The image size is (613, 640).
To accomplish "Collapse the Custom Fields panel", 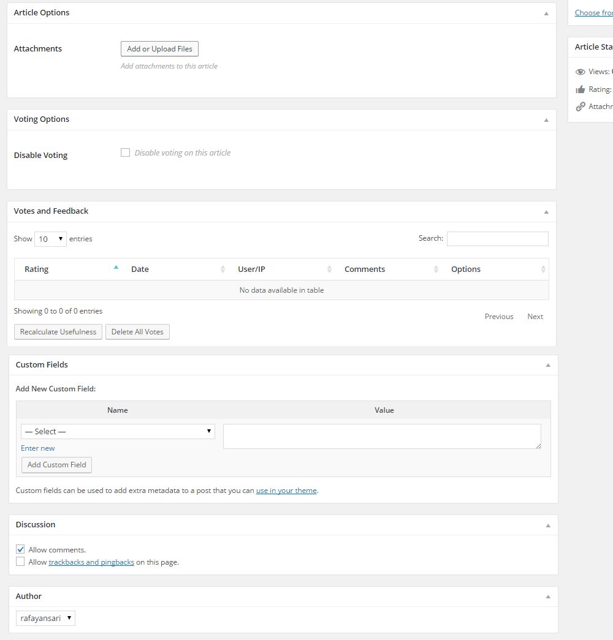I will pyautogui.click(x=548, y=365).
